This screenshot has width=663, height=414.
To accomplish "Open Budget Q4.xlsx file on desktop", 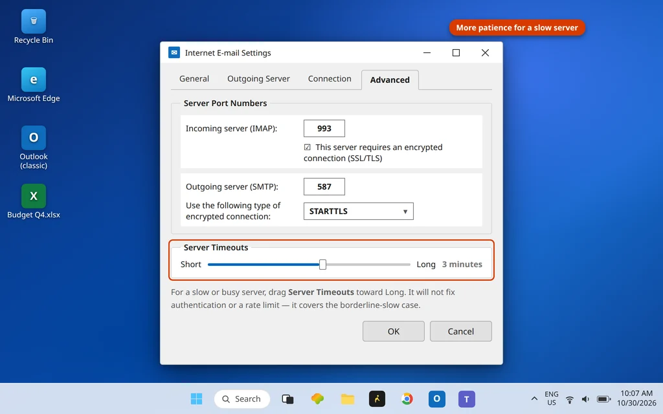I will click(34, 202).
